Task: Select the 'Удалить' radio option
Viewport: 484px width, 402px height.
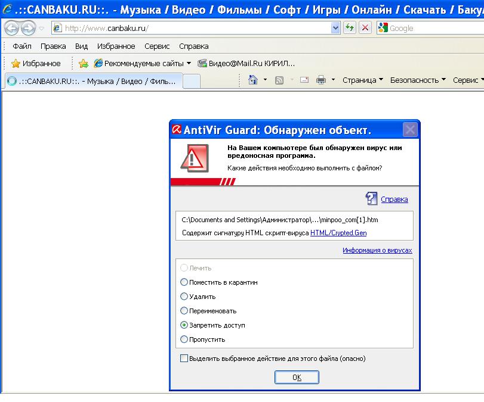Action: tap(184, 297)
